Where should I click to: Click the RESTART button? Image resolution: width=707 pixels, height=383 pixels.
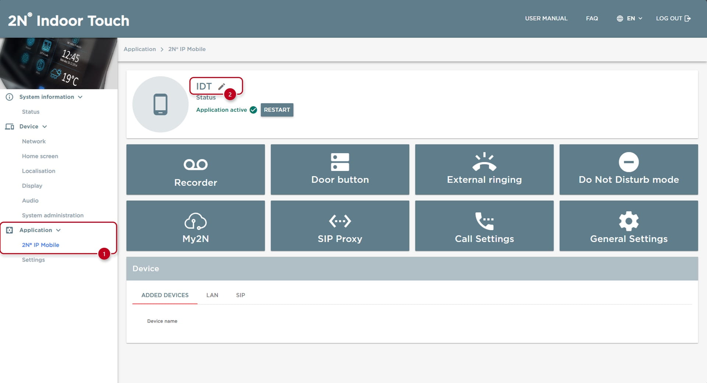[x=277, y=110]
